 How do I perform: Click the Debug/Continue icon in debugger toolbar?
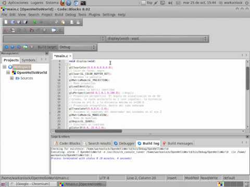point(6,31)
